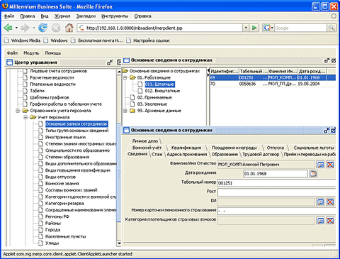
Task: Collapse the 01. Работающие tree node
Action: click(125, 77)
